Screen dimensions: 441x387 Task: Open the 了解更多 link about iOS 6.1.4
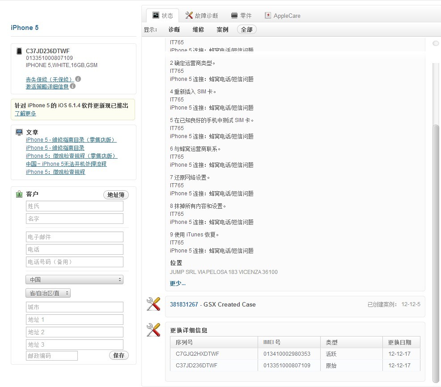pyautogui.click(x=25, y=114)
